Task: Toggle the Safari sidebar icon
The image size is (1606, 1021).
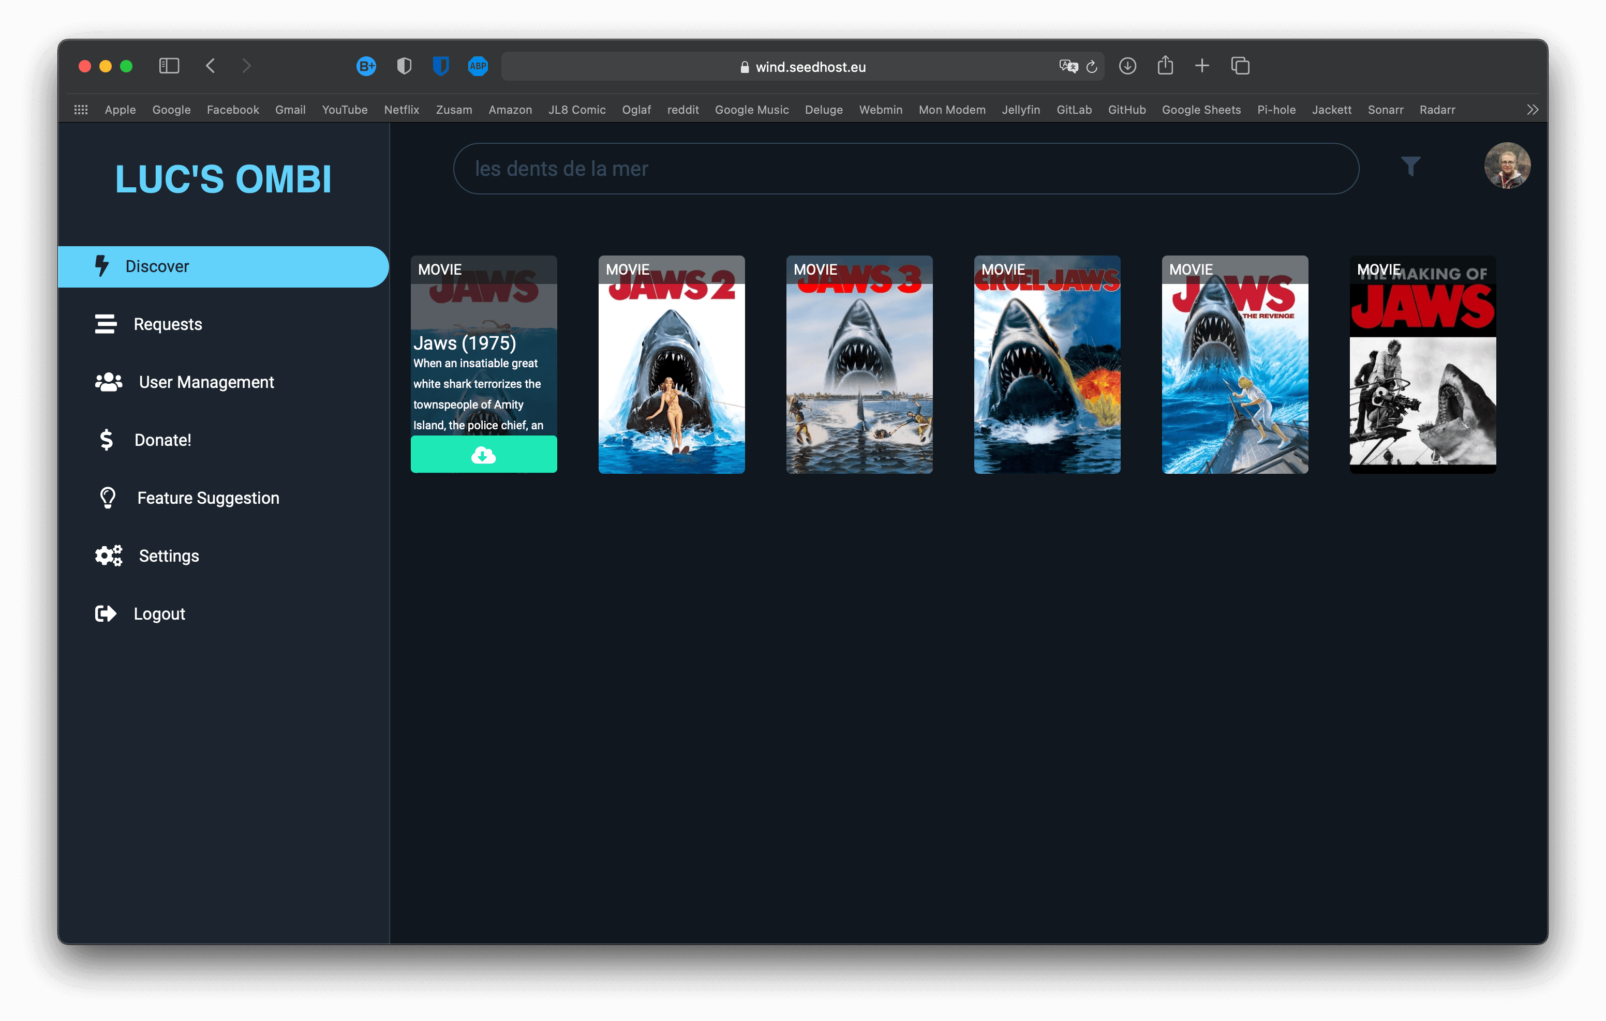Action: tap(169, 66)
